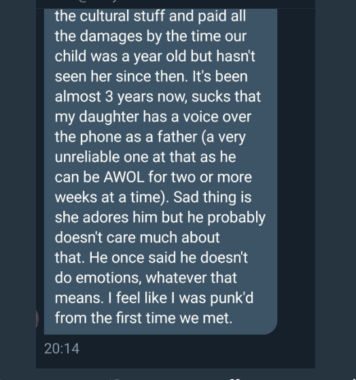Click the phrase 'Sad thing is'
The width and height of the screenshot is (356, 380).
(x=213, y=198)
